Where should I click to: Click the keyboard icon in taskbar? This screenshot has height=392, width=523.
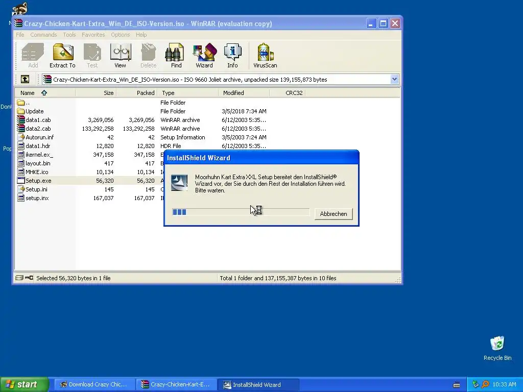457,385
